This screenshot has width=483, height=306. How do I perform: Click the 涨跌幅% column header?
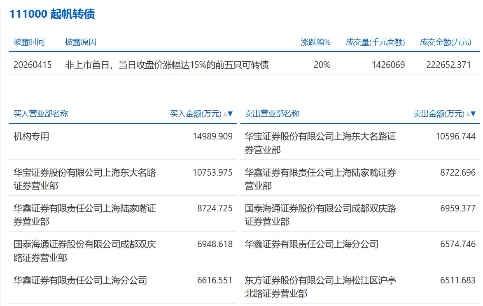point(315,42)
